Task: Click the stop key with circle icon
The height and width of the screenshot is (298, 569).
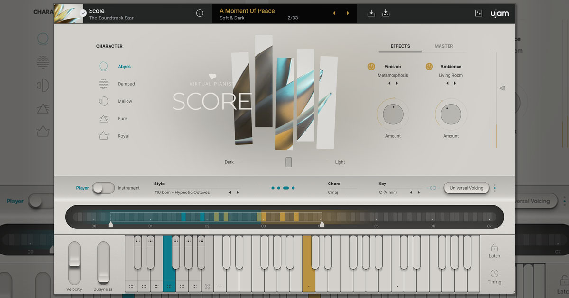Action: [207, 286]
